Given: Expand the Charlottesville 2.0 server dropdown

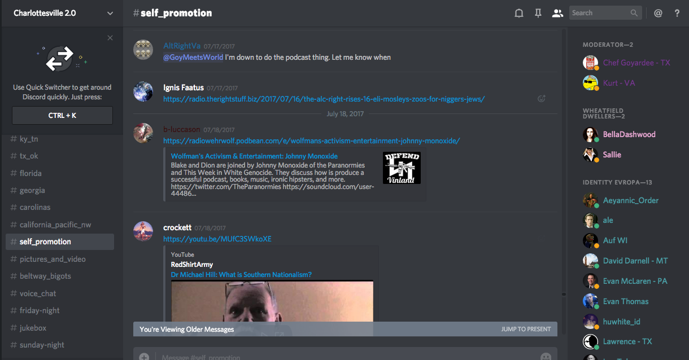Looking at the screenshot, I should pos(110,13).
